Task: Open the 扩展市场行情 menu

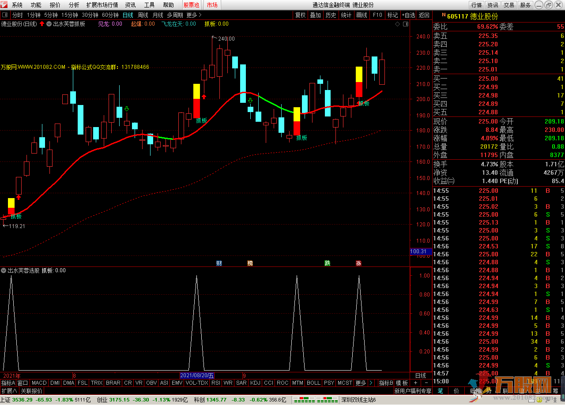Action: click(x=102, y=5)
